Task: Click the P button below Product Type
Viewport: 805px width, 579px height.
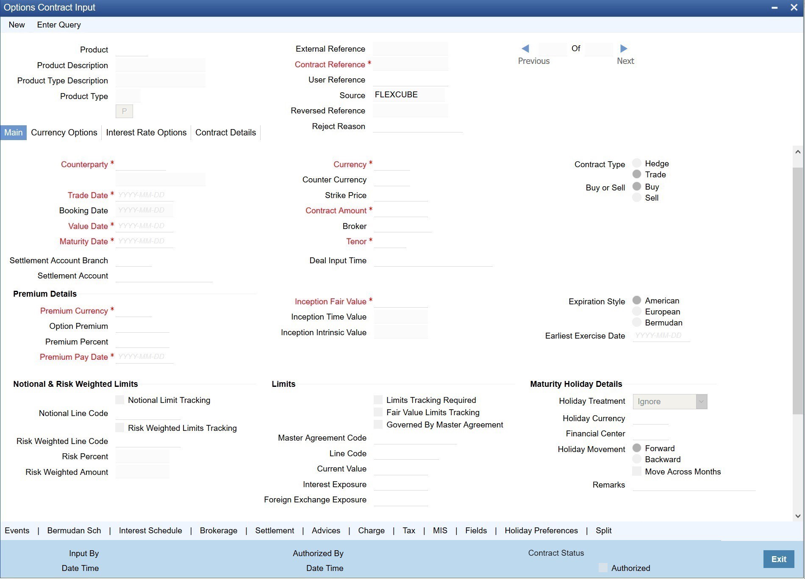Action: click(124, 111)
